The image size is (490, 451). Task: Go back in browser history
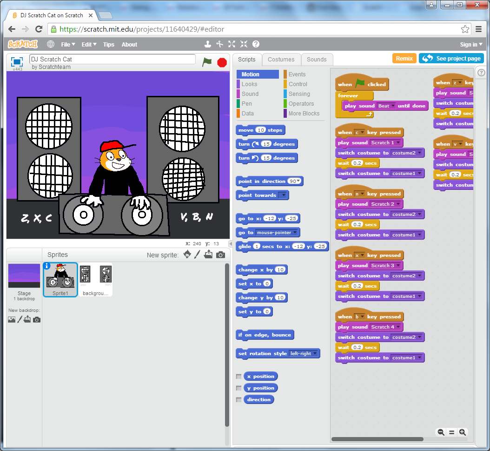(x=12, y=29)
